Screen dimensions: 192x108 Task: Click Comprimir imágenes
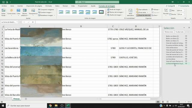(x=46, y=10)
